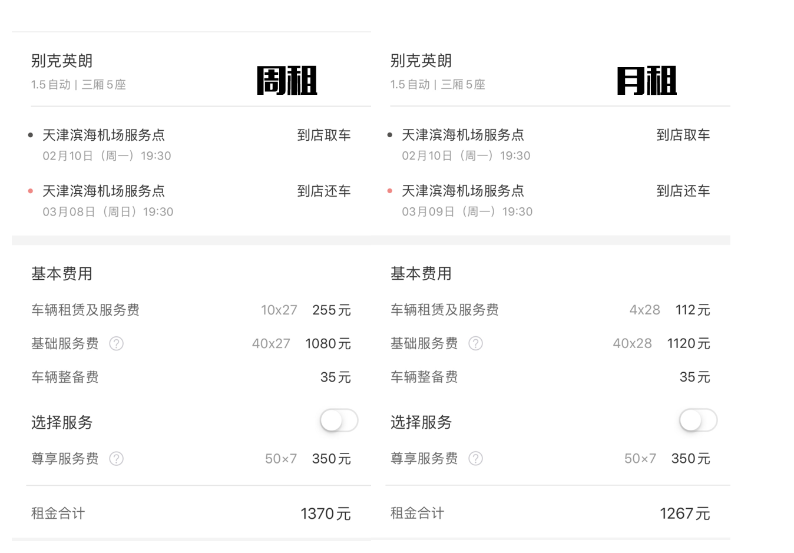The image size is (794, 553).
Task: Click the 1120元 基础服务费 amount
Action: (688, 343)
